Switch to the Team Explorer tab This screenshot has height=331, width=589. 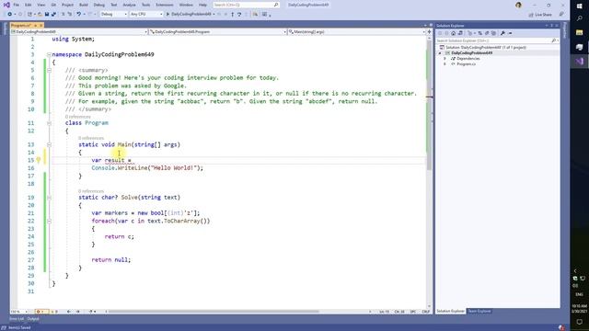(x=479, y=311)
